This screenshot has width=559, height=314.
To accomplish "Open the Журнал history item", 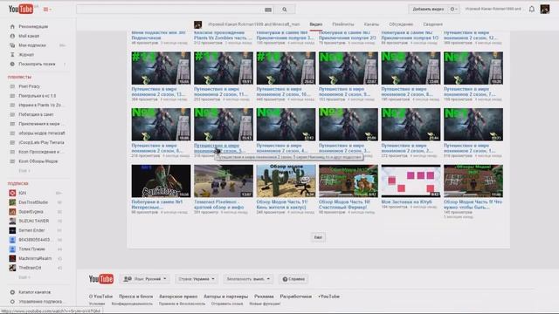I will 26,55.
